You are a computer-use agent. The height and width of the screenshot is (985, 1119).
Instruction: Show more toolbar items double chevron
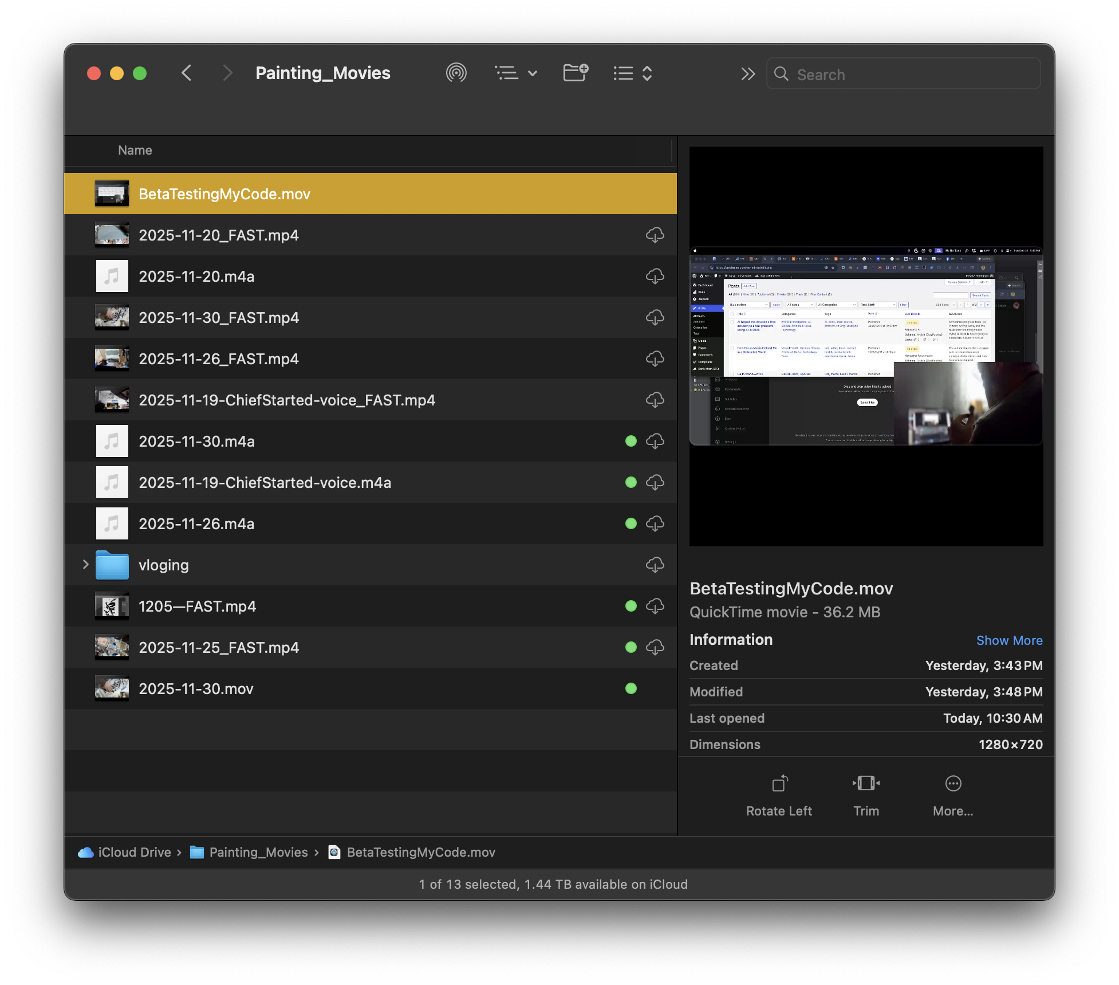(x=747, y=74)
